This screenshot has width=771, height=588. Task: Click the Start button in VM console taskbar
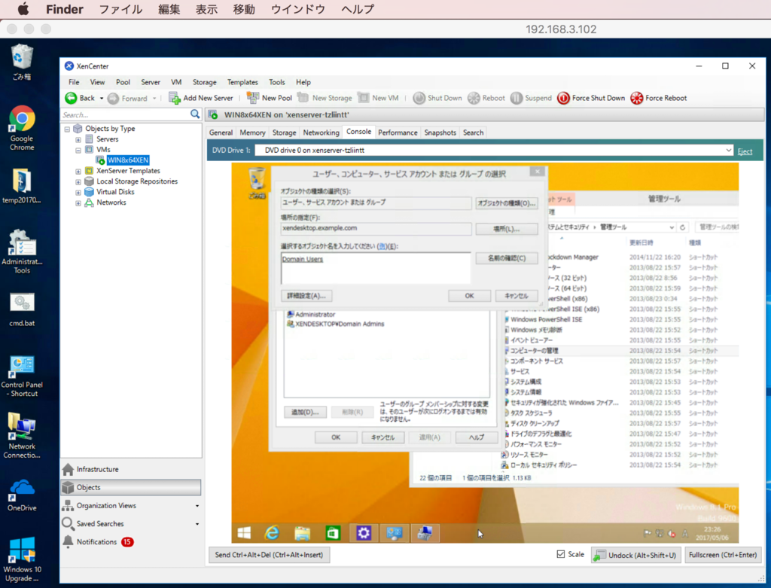coord(244,533)
